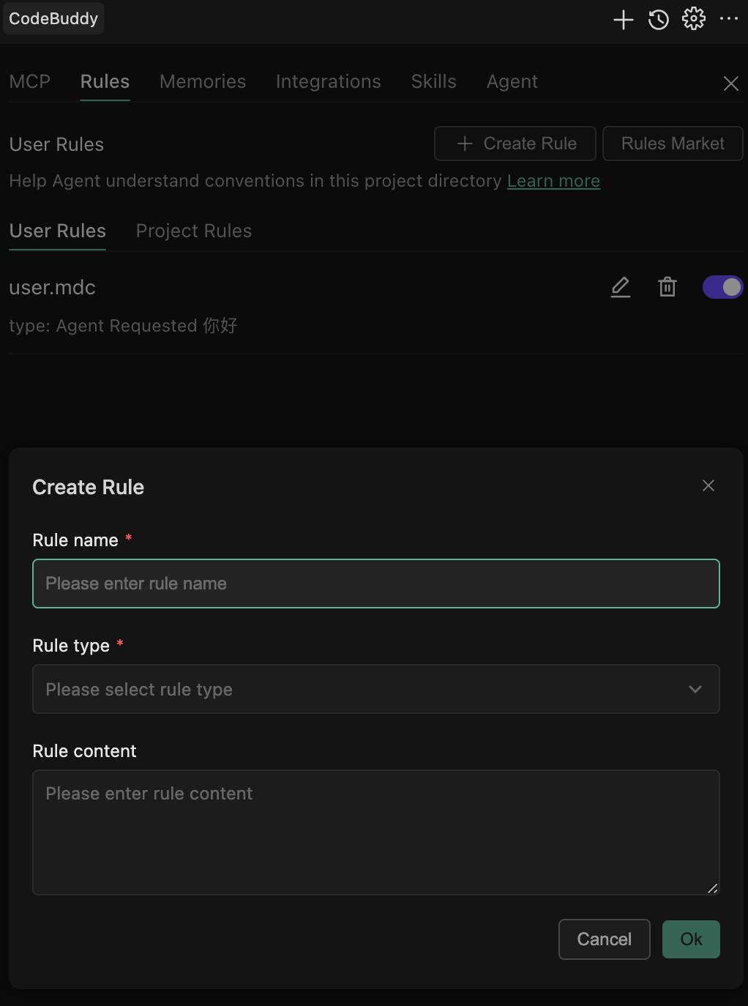Click the plus icon for new chat

tap(623, 20)
